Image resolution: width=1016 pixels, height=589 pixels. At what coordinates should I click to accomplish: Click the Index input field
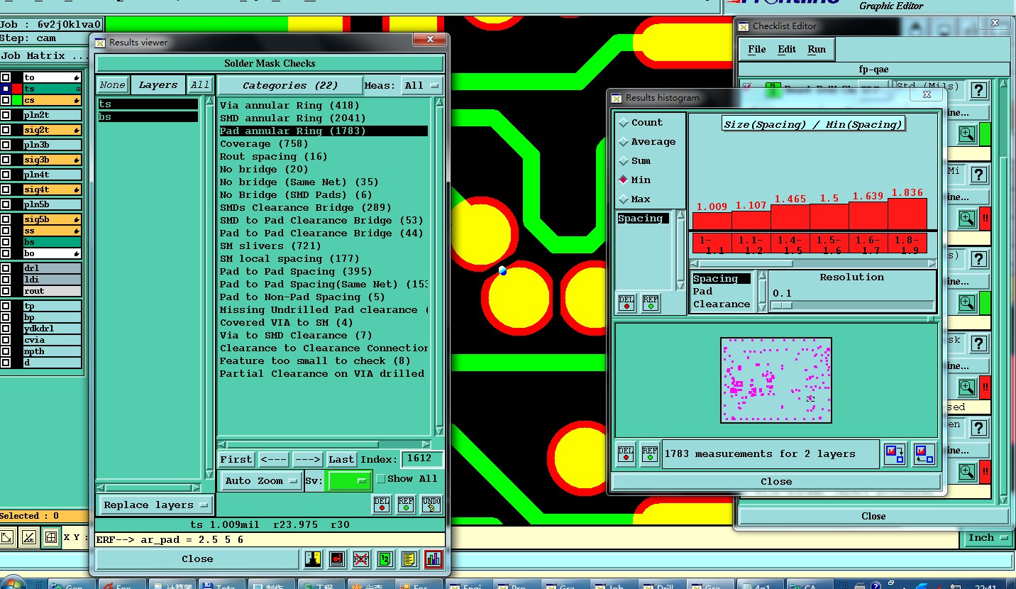coord(422,459)
